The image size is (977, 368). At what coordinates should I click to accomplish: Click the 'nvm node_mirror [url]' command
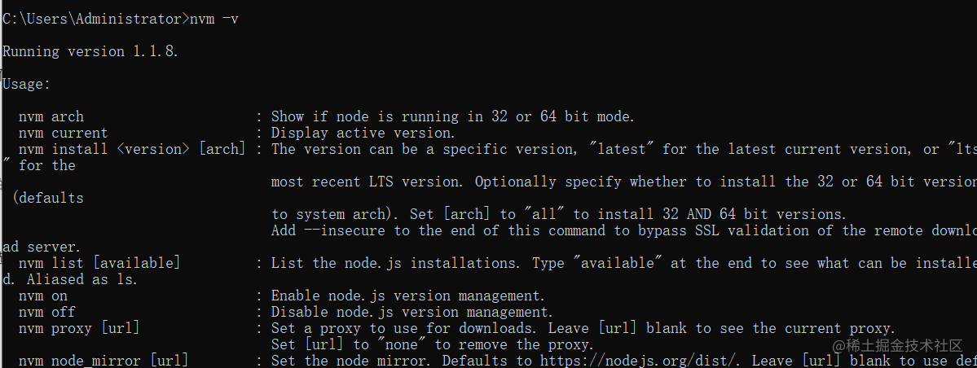coord(103,361)
